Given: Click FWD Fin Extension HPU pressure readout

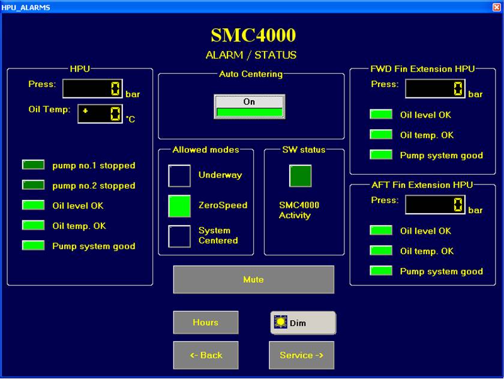Looking at the screenshot, I should (x=435, y=88).
